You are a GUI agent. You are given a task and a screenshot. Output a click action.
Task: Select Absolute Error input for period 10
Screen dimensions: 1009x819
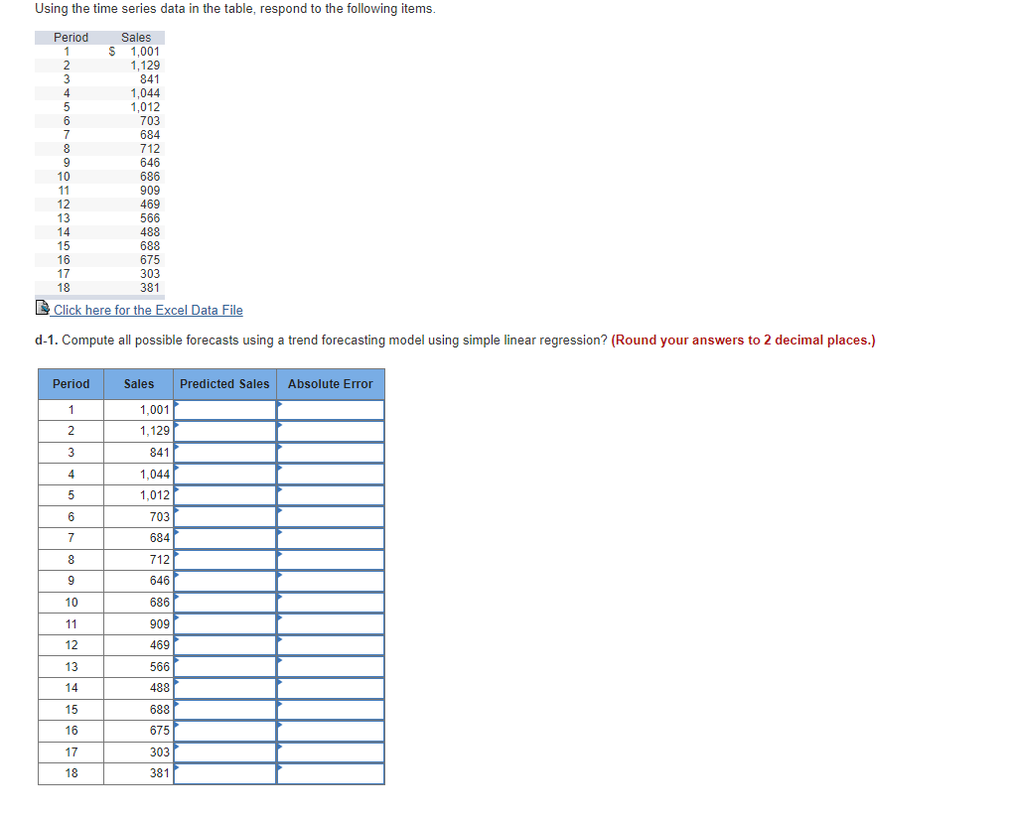click(x=331, y=603)
